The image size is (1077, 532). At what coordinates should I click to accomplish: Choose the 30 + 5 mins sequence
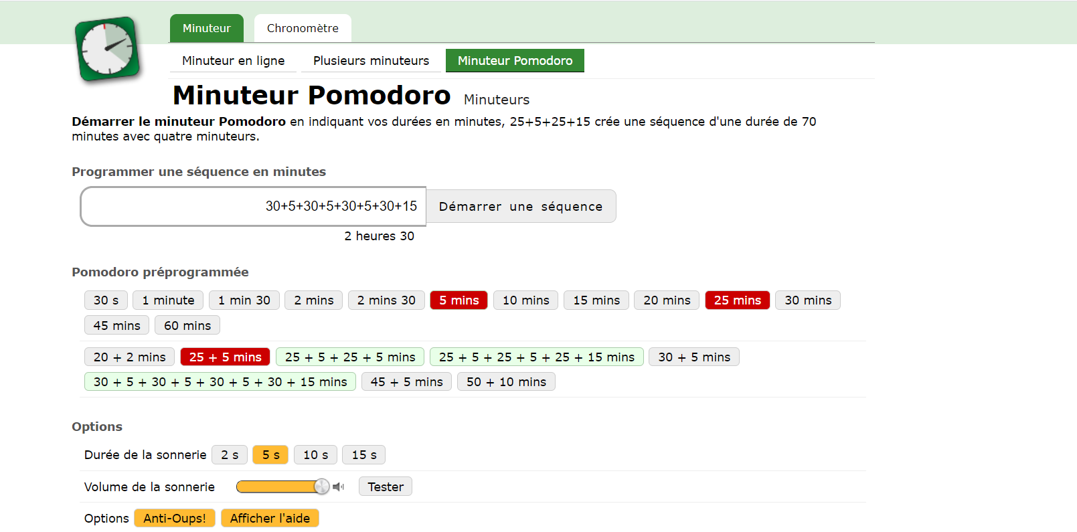pos(694,357)
